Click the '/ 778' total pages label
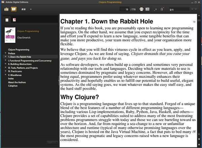This screenshot has width=202, height=148. [133, 9]
